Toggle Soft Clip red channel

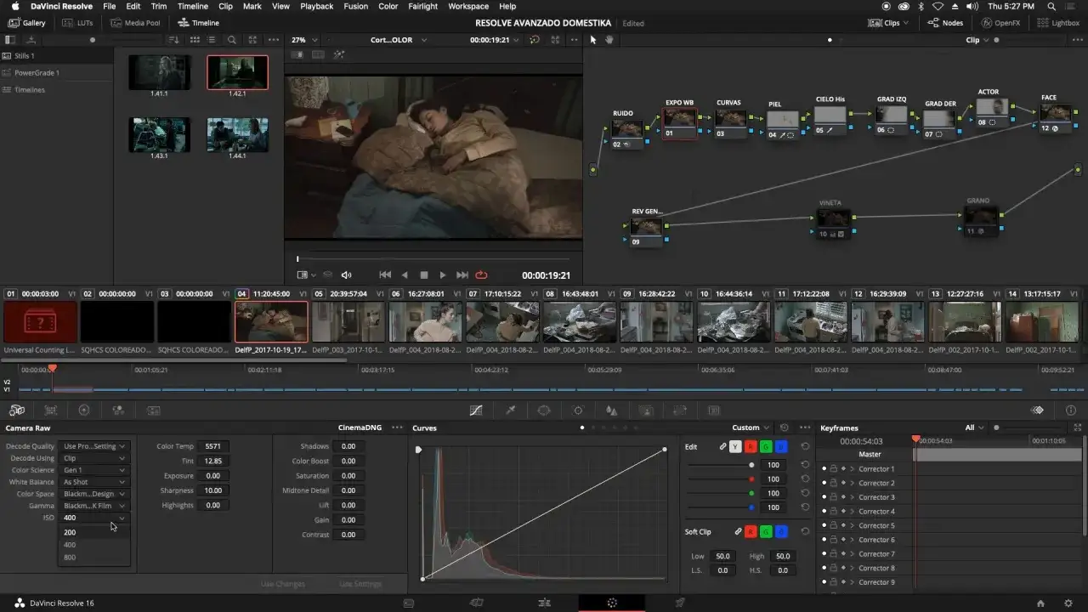click(751, 531)
